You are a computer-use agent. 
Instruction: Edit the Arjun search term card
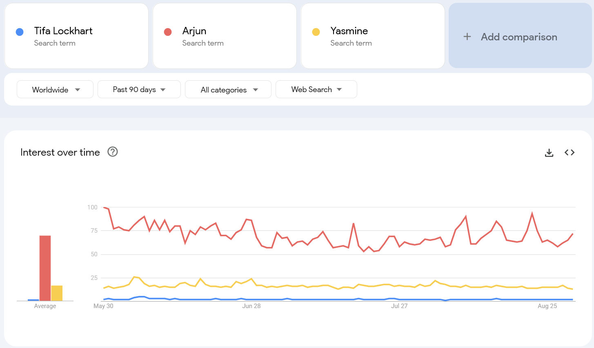point(225,36)
